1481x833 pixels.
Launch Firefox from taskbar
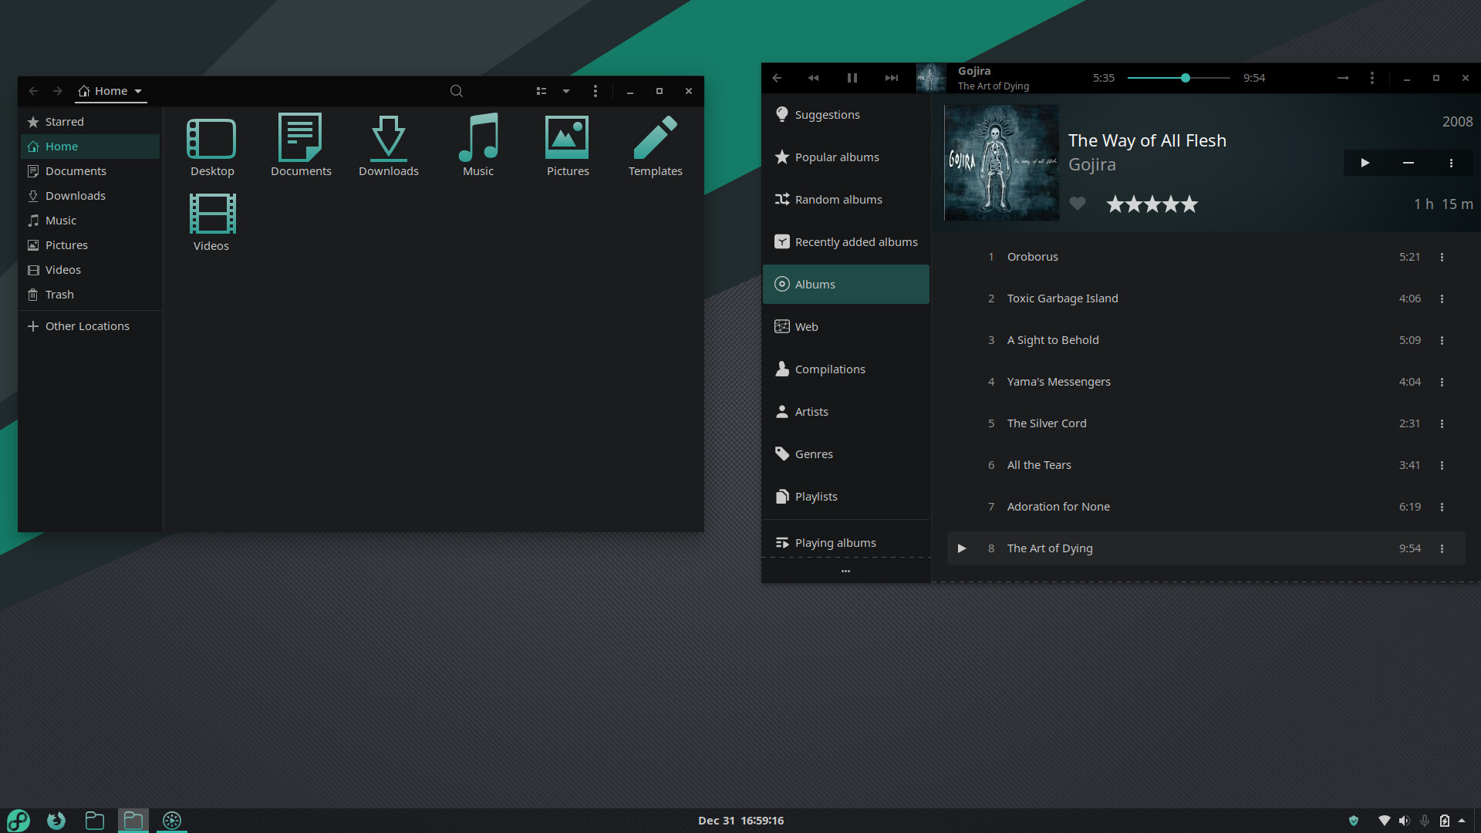click(x=56, y=821)
